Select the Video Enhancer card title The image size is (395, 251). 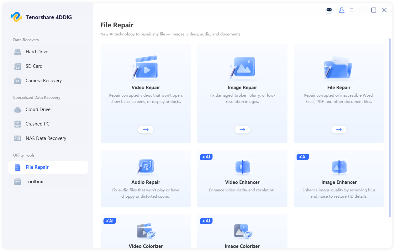tap(242, 182)
